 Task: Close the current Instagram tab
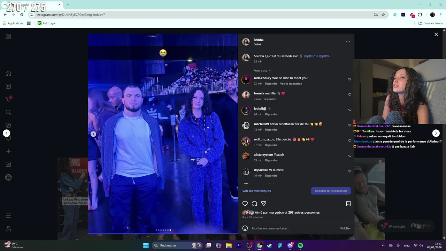pos(59,5)
